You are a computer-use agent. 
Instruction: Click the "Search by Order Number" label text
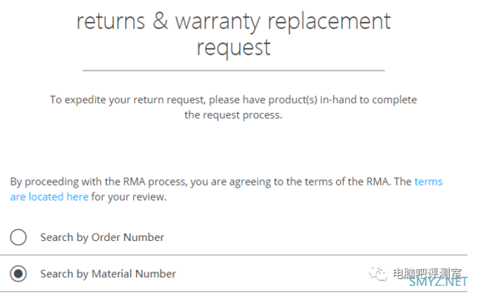(x=102, y=237)
